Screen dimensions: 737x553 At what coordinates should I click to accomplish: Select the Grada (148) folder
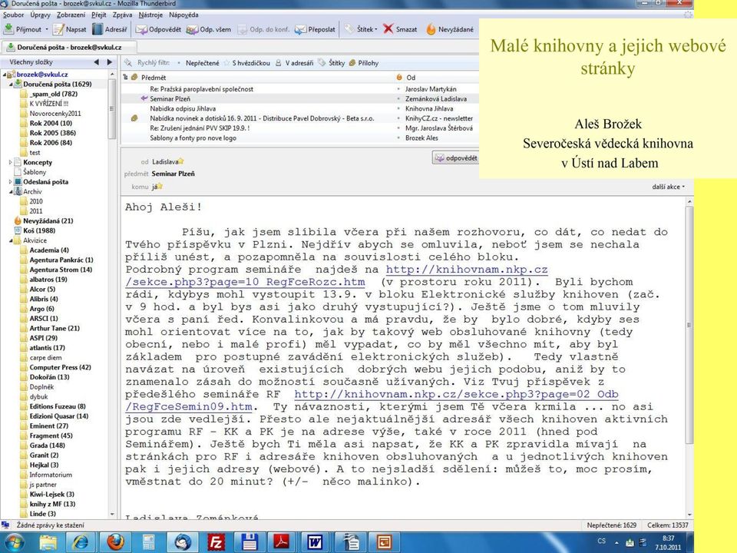48,445
